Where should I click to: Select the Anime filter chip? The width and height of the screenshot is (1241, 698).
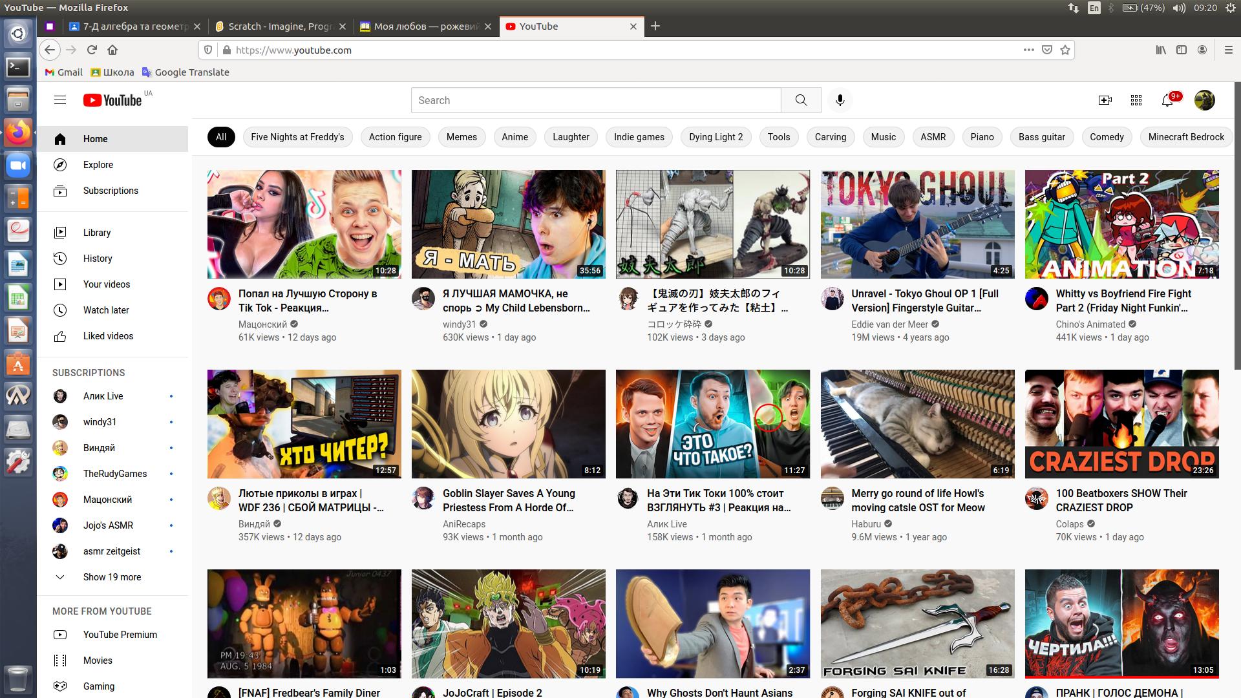[x=514, y=137]
